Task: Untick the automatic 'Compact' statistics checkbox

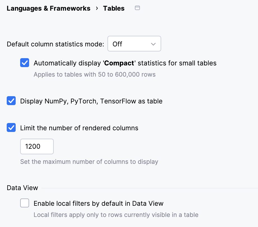Action: (25, 63)
